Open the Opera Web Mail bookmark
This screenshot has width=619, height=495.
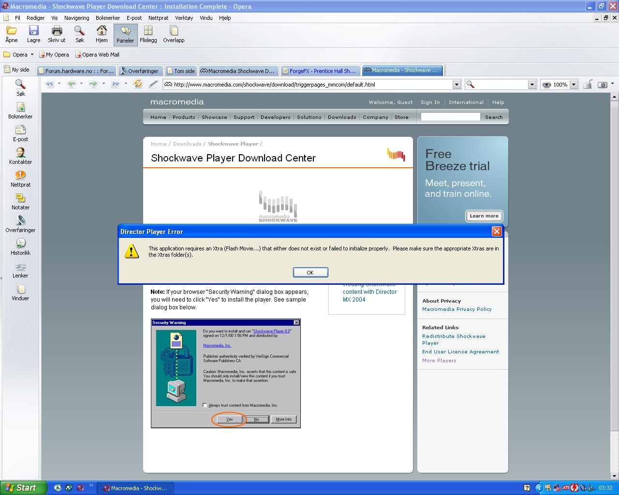click(98, 55)
